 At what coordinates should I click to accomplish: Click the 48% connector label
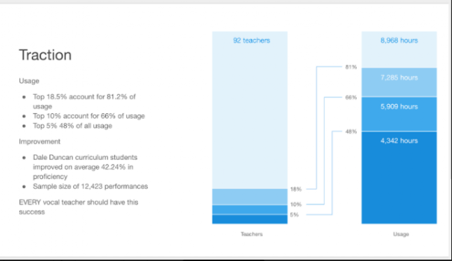pyautogui.click(x=351, y=132)
